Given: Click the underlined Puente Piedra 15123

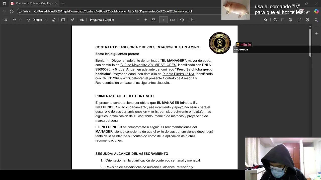Looking at the screenshot, I should click(x=178, y=74).
